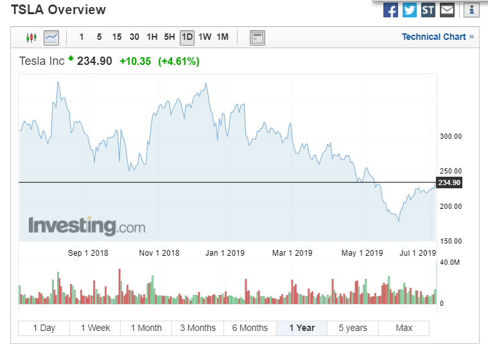The width and height of the screenshot is (488, 347).
Task: Click the Jul 1 2019 axis label
Action: [417, 253]
